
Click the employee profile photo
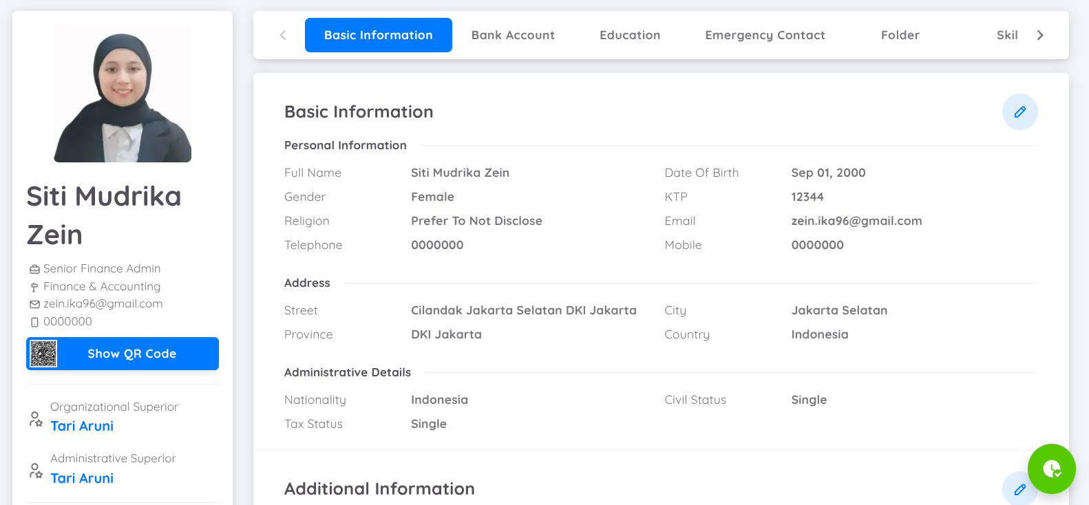point(123,94)
